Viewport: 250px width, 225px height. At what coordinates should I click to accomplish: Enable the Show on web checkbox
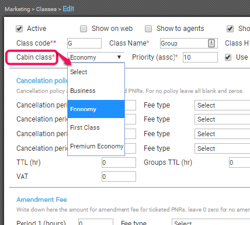click(84, 29)
